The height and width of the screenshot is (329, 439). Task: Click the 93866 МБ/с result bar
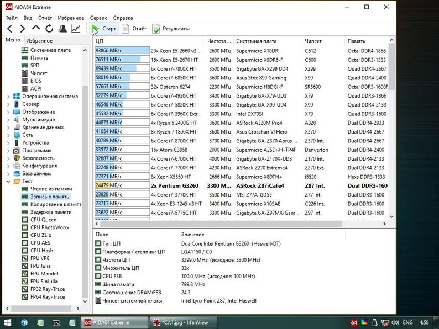122,51
